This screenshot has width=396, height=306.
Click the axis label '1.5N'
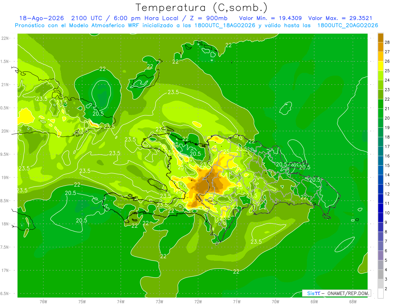click(x=5, y=61)
